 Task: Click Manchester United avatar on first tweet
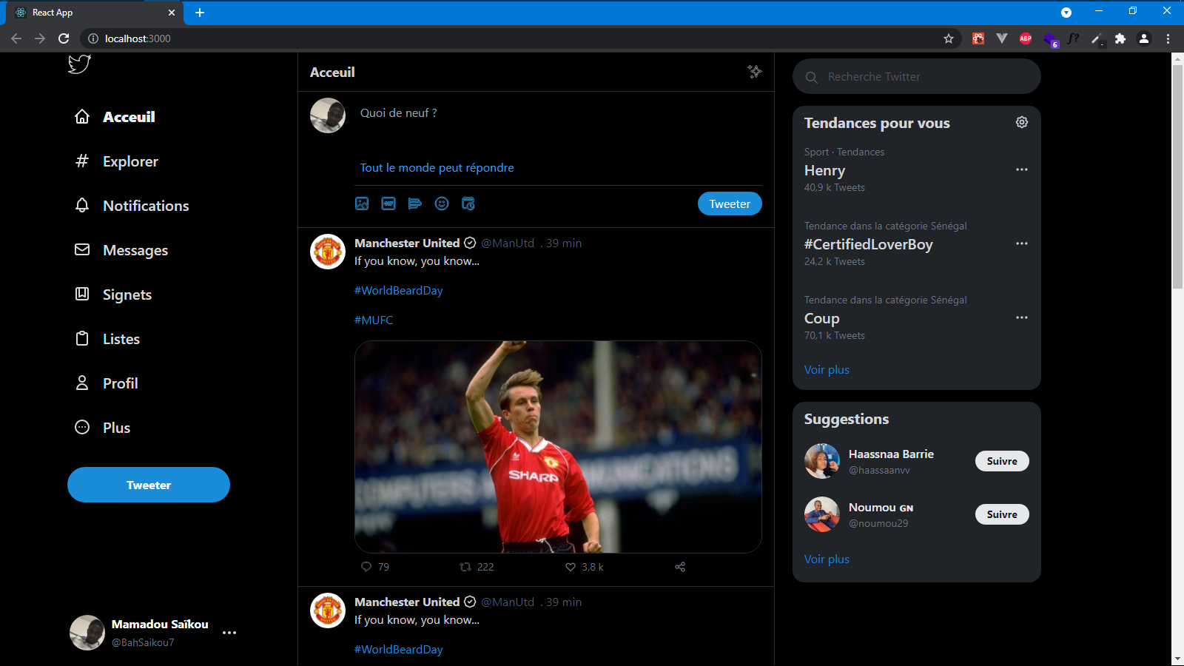pyautogui.click(x=328, y=252)
